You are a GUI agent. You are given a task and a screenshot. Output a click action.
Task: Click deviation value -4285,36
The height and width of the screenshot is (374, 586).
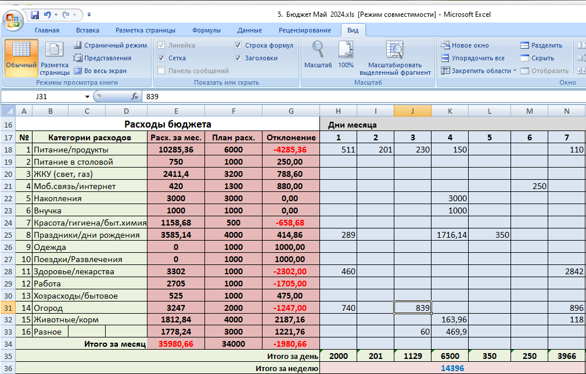291,150
